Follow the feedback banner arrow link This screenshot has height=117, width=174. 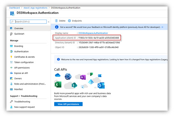(x=162, y=27)
